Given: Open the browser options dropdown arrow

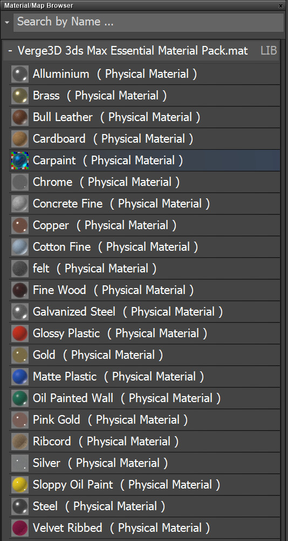Looking at the screenshot, I should tap(7, 22).
